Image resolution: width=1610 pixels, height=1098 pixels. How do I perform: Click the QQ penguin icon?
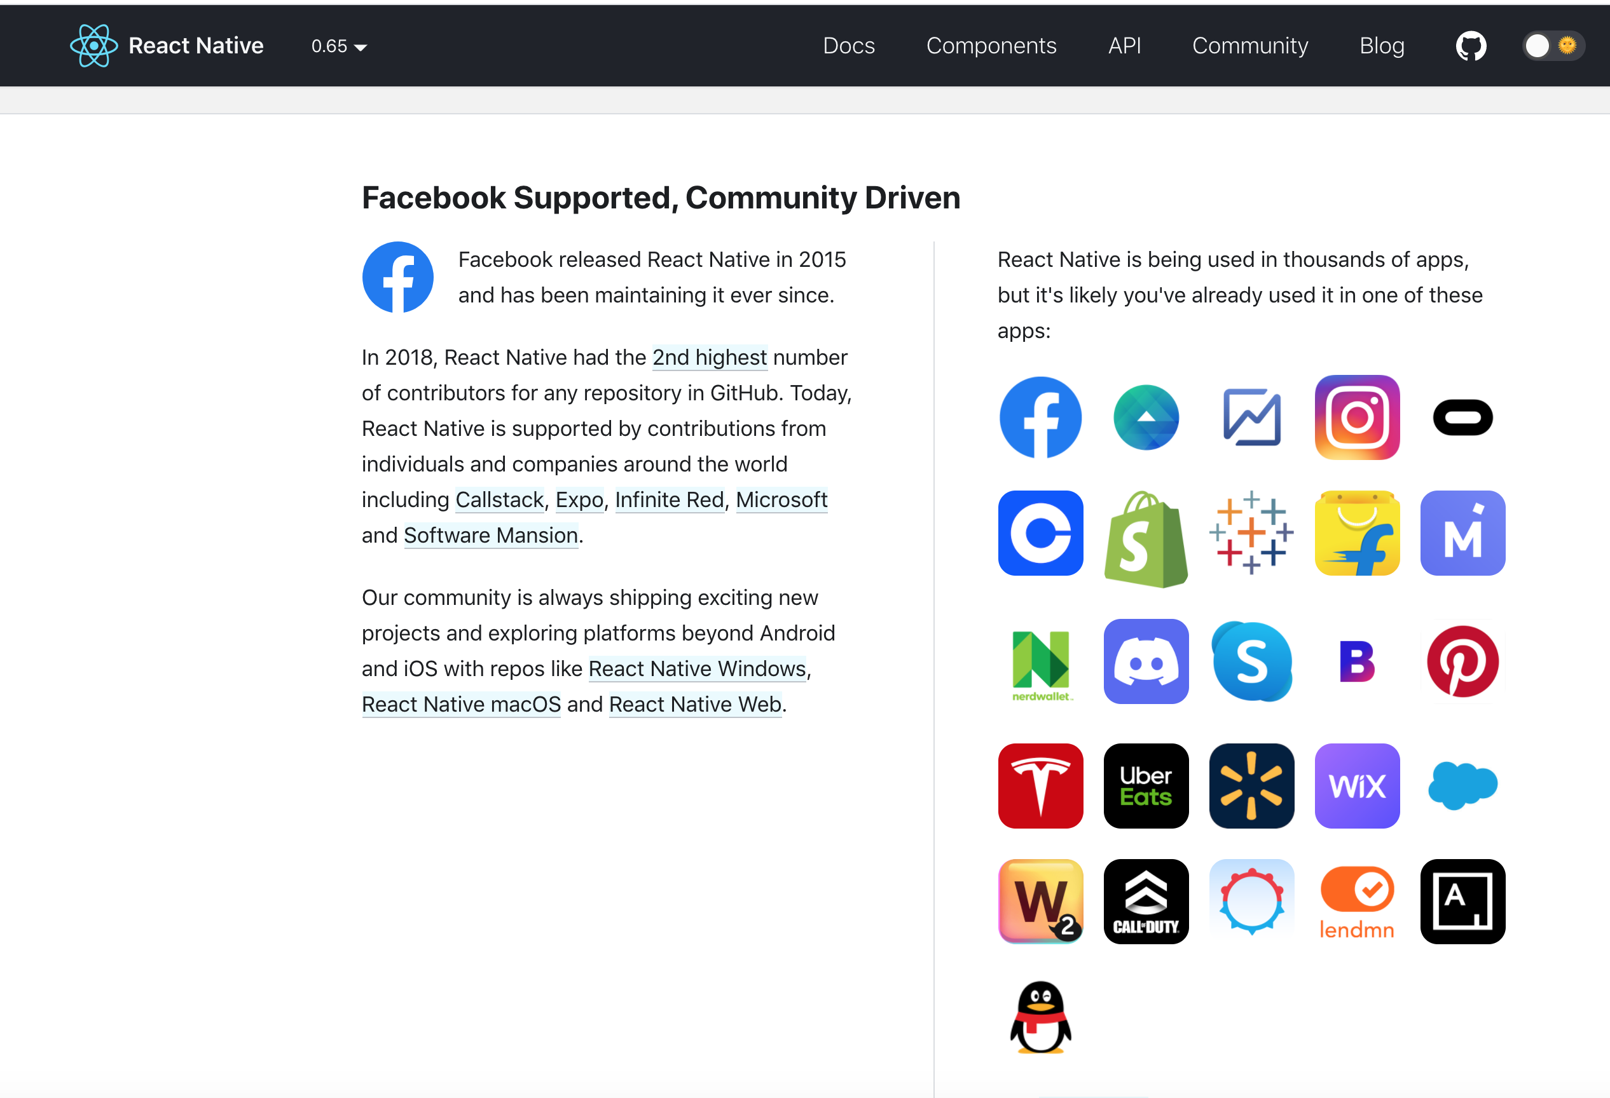point(1040,1017)
